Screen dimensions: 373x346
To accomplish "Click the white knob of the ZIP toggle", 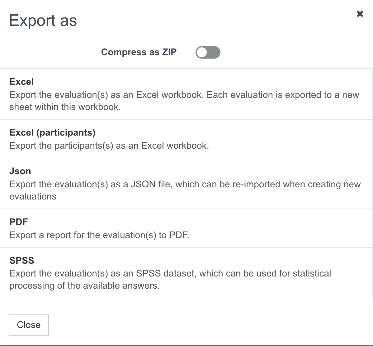I will tap(202, 52).
